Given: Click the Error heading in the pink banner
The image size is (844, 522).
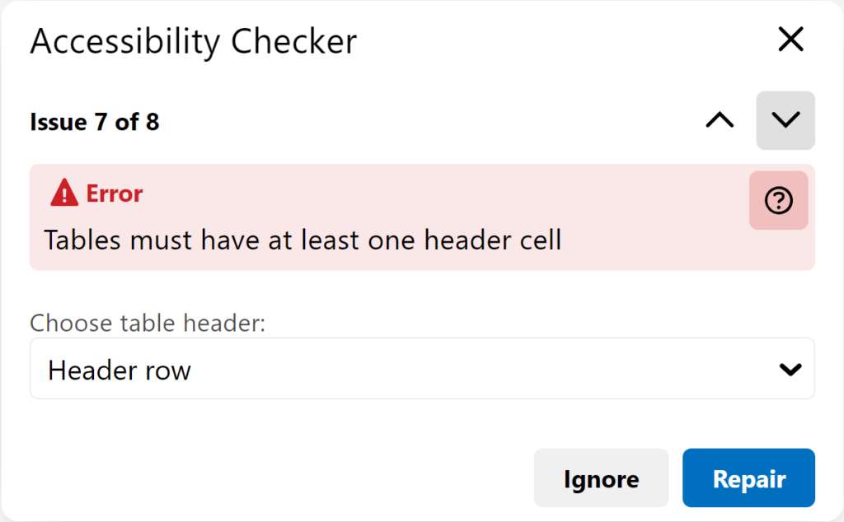Looking at the screenshot, I should click(115, 193).
